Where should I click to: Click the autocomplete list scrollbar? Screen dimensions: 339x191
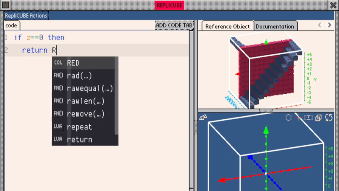tap(117, 95)
